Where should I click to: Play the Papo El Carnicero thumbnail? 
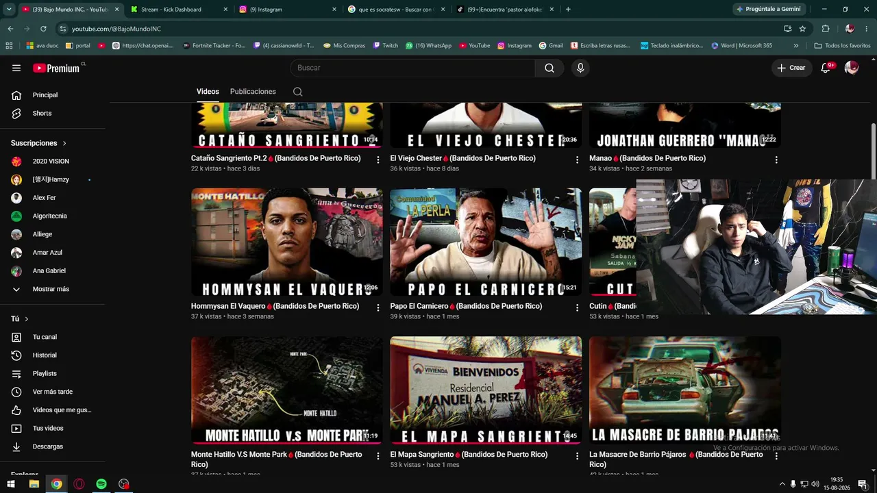(x=486, y=242)
